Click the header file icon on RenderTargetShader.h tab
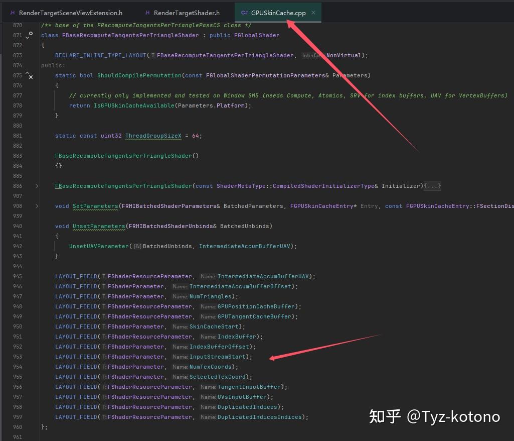Viewport: 514px width, 441px height. 146,12
